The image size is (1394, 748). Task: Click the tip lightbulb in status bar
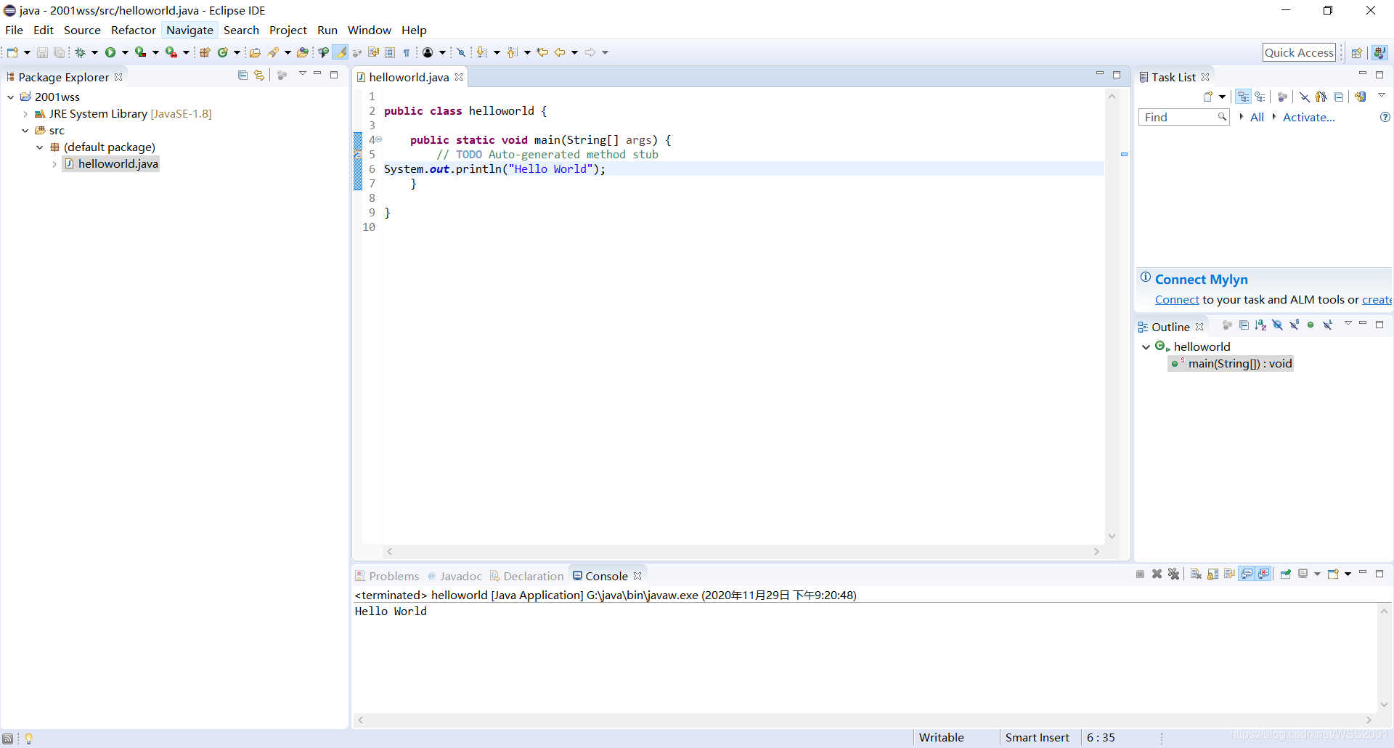click(28, 739)
